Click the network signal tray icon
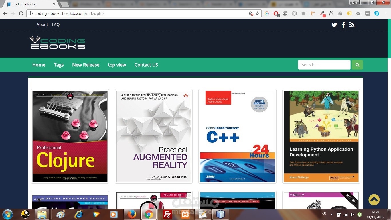Image resolution: width=391 pixels, height=220 pixels. tap(346, 214)
